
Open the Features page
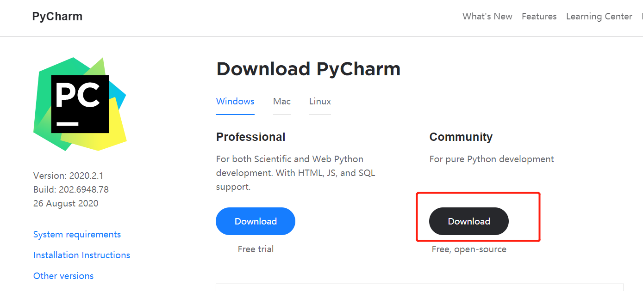tap(539, 16)
